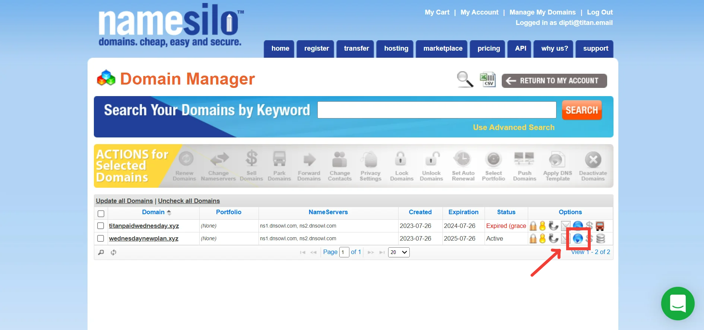Open the transfer navigation tab
Screen dimensions: 704x330
[355, 49]
